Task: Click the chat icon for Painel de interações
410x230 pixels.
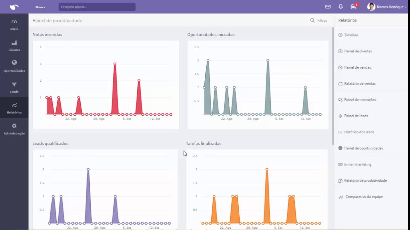Action: click(340, 100)
